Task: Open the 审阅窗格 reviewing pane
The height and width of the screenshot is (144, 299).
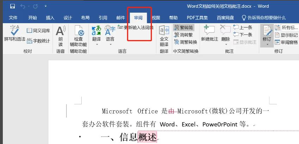Action: point(286,42)
